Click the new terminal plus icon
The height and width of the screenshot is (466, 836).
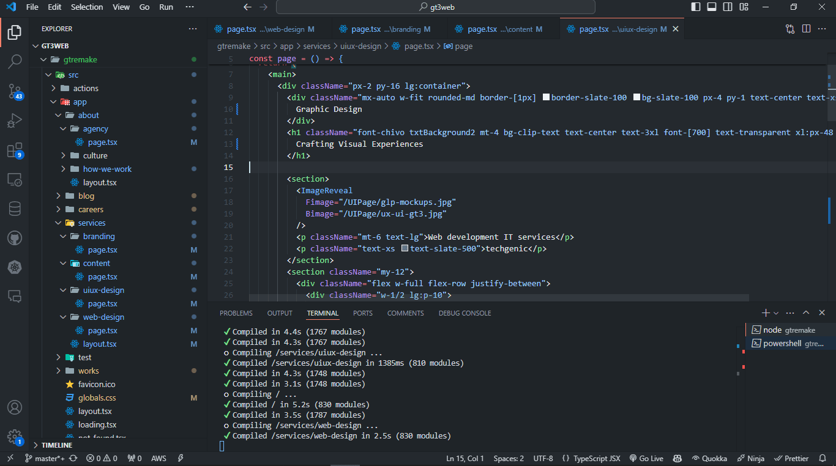click(766, 313)
